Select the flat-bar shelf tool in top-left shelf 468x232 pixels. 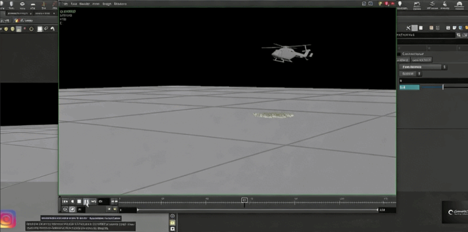[x=33, y=5]
